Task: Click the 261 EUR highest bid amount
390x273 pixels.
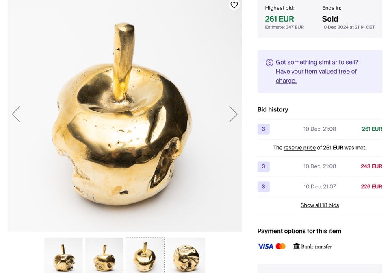Action: 279,19
